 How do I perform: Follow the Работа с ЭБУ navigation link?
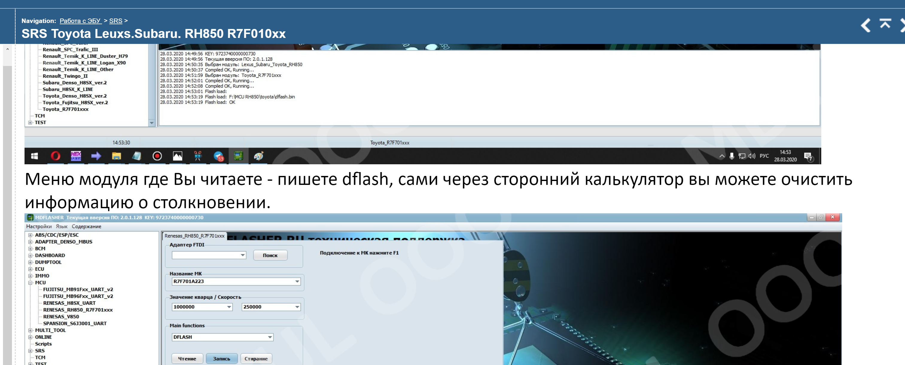(80, 21)
